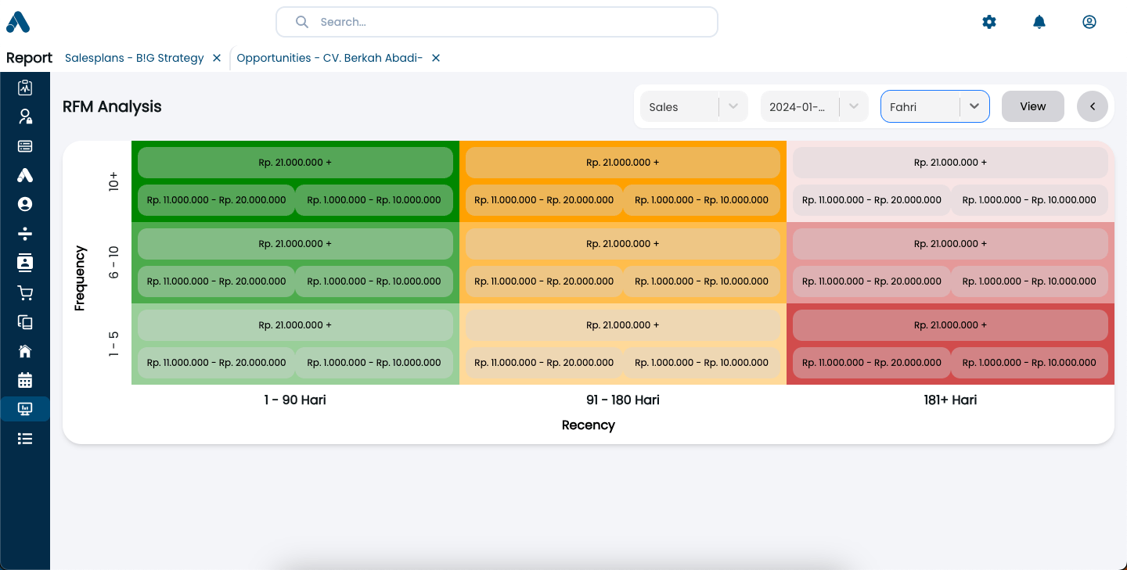Expand the Fahri dropdown arrow
The height and width of the screenshot is (570, 1127).
(974, 106)
